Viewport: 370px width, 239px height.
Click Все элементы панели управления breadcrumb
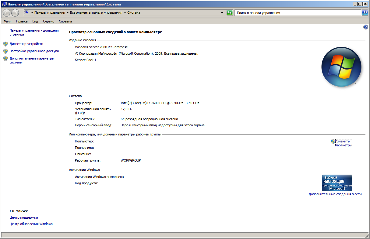96,13
